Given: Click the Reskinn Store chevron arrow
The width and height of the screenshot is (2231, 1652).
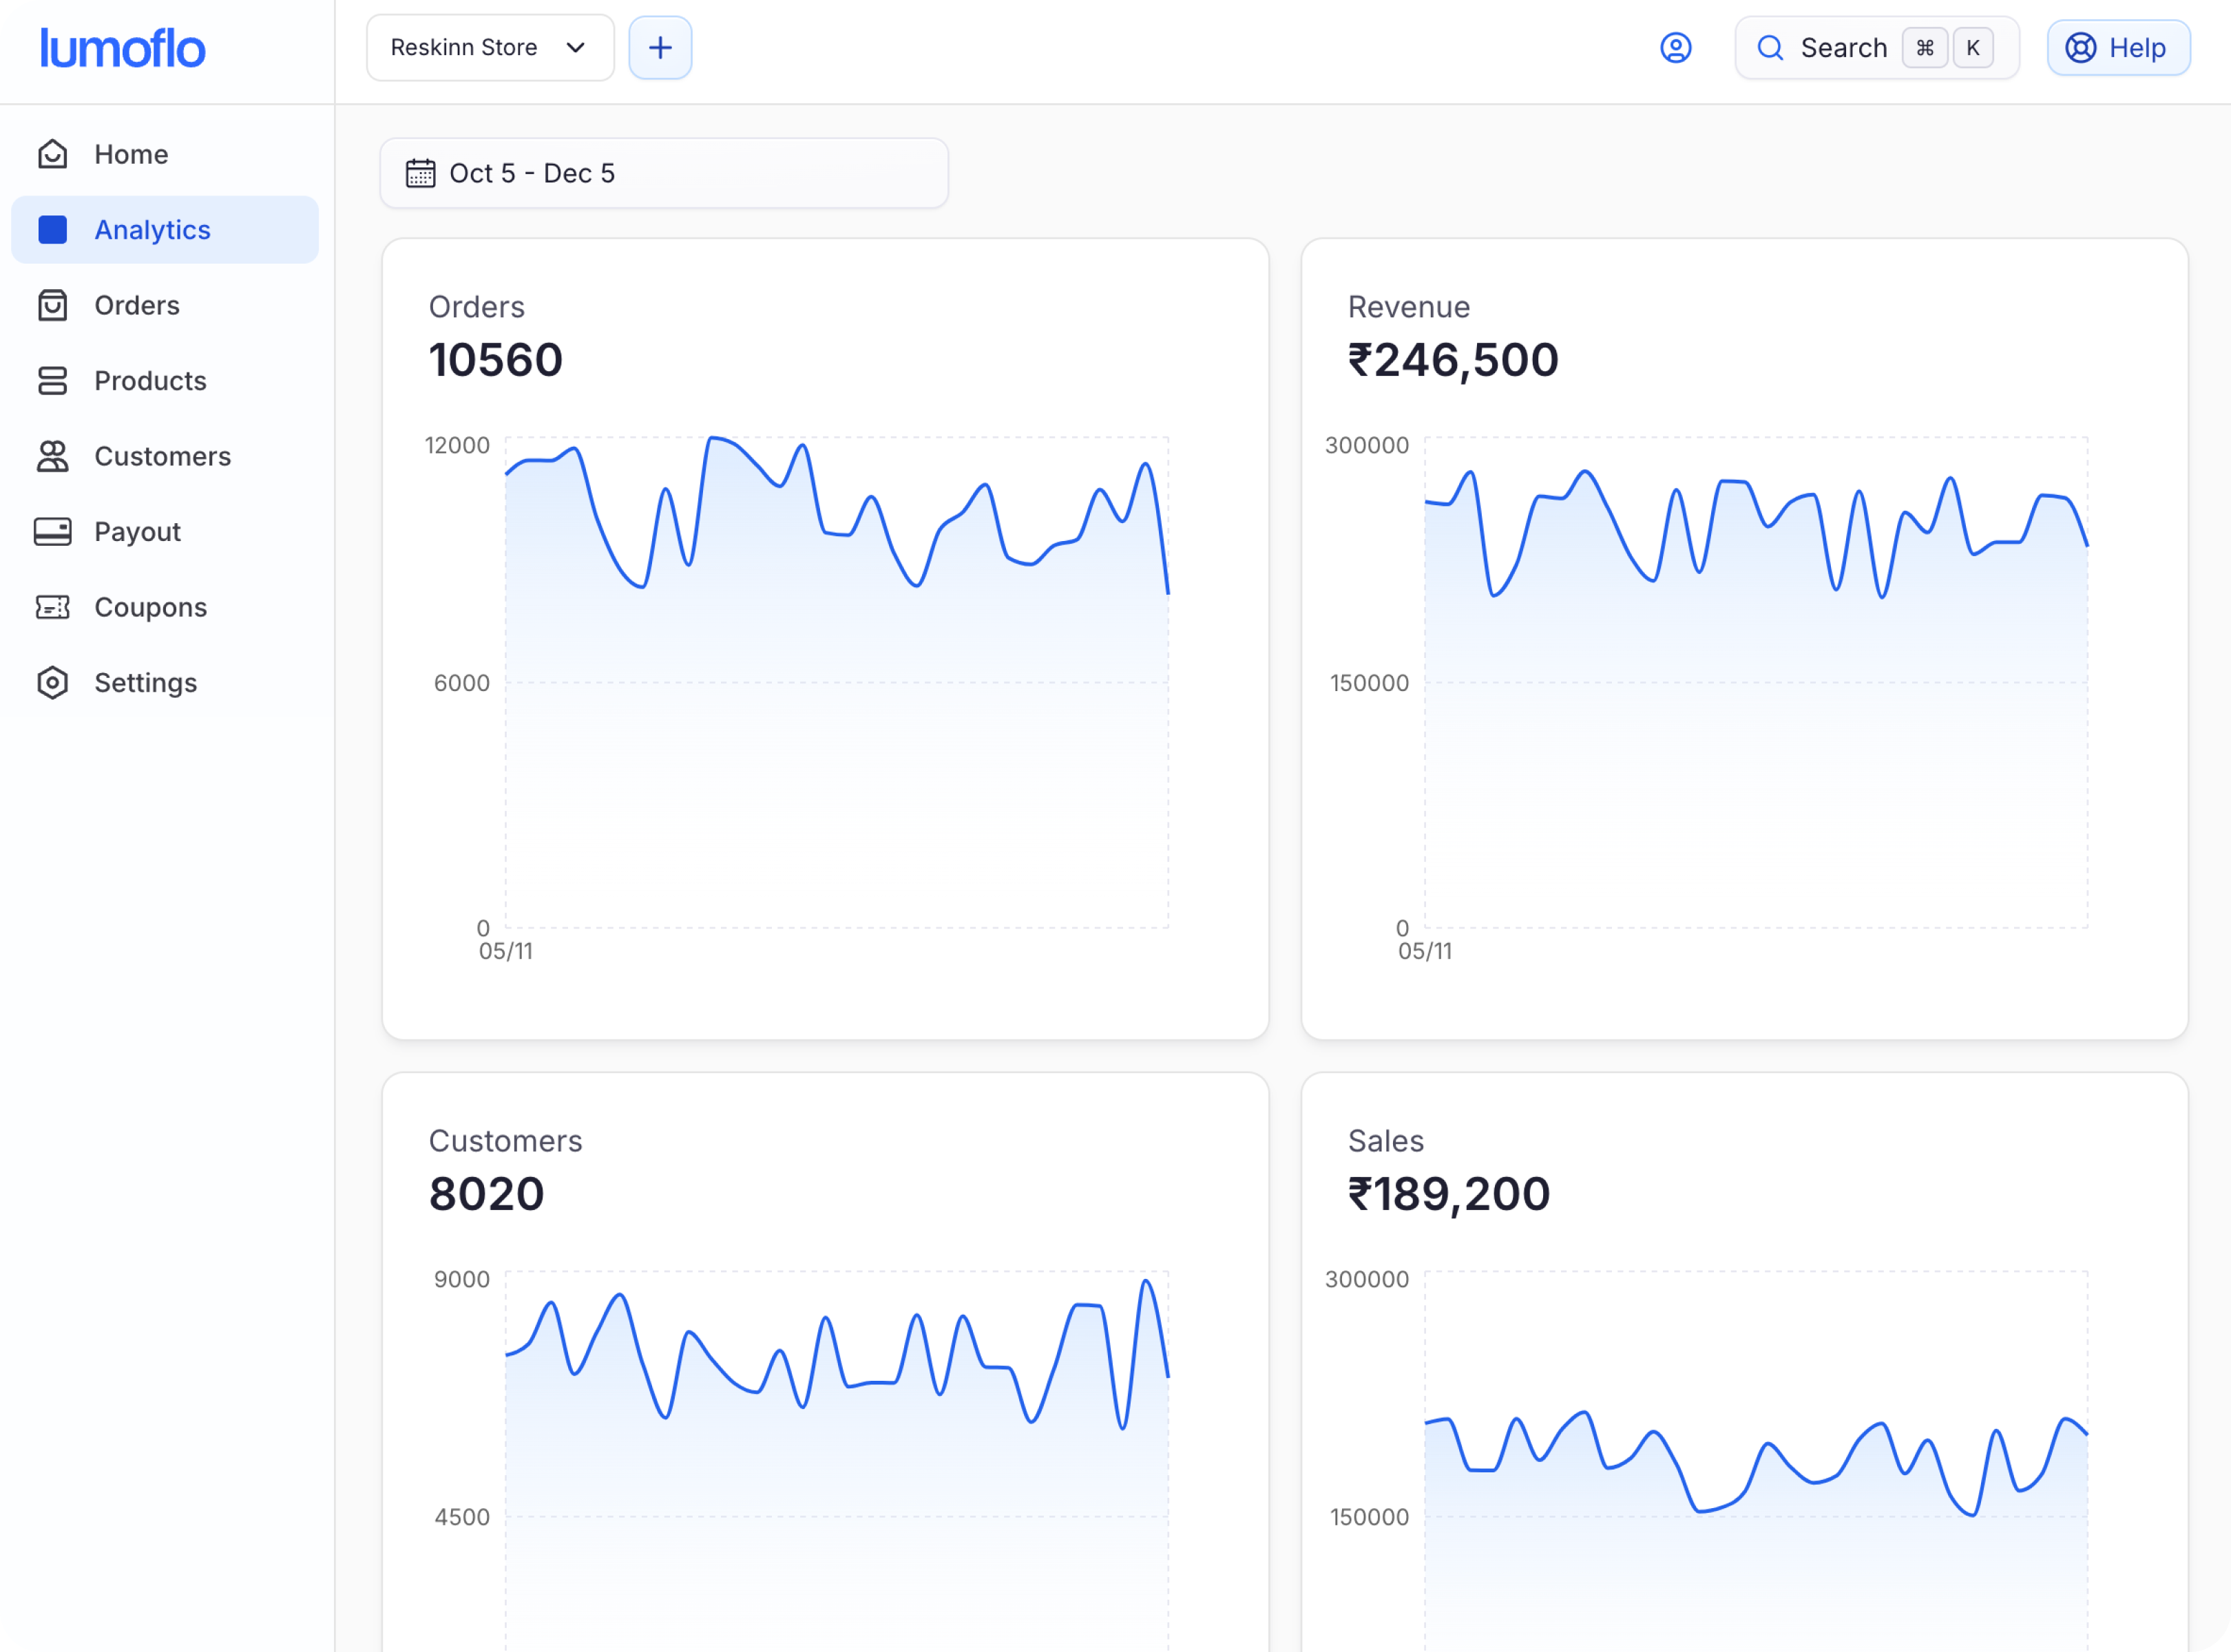Looking at the screenshot, I should pyautogui.click(x=575, y=48).
